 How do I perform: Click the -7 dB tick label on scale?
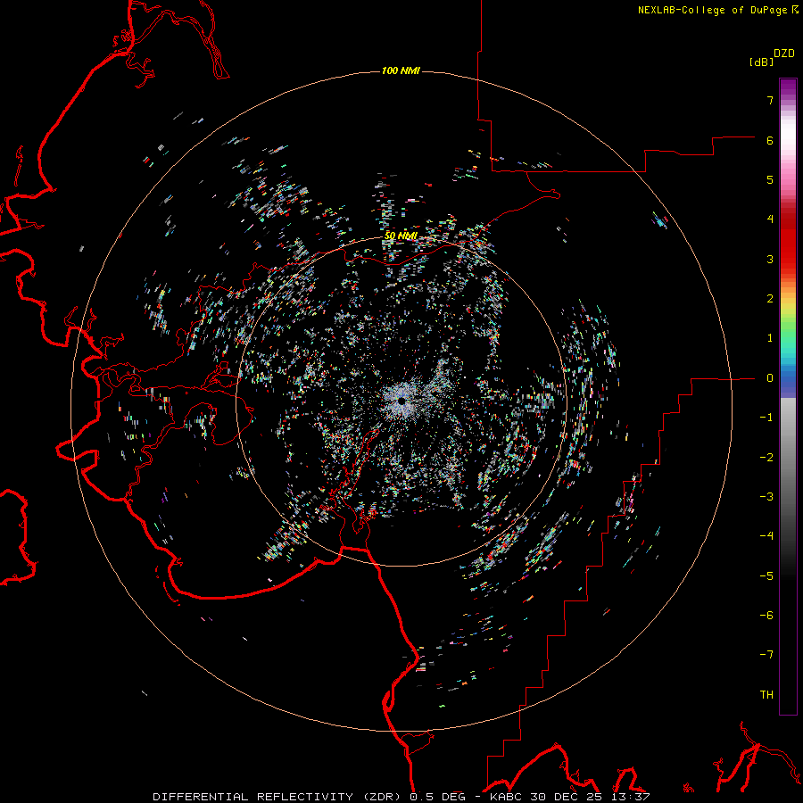tap(766, 655)
